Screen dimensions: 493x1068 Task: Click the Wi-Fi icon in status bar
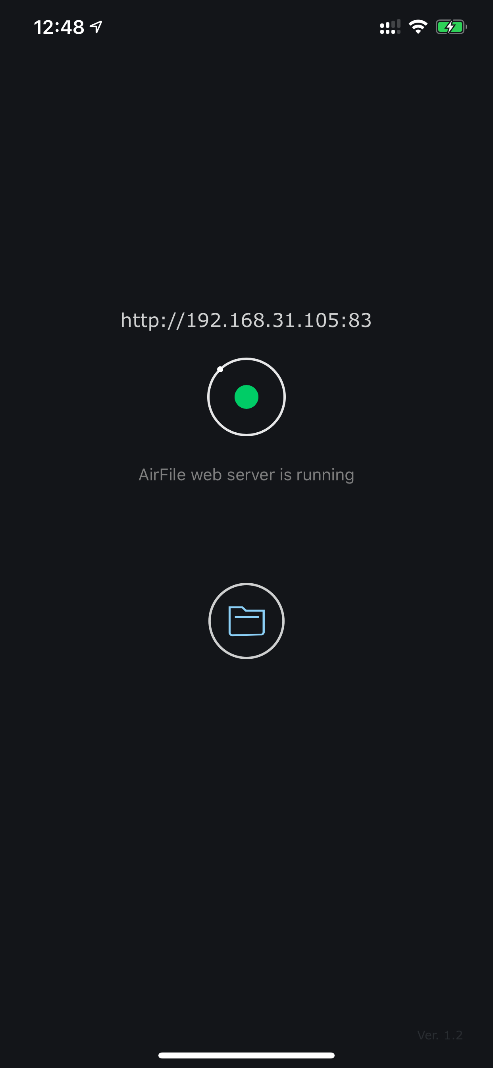[x=418, y=27]
